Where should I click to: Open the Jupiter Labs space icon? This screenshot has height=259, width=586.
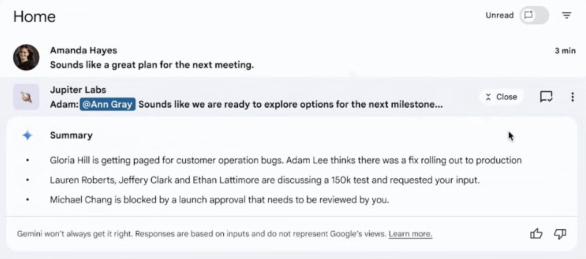26,97
